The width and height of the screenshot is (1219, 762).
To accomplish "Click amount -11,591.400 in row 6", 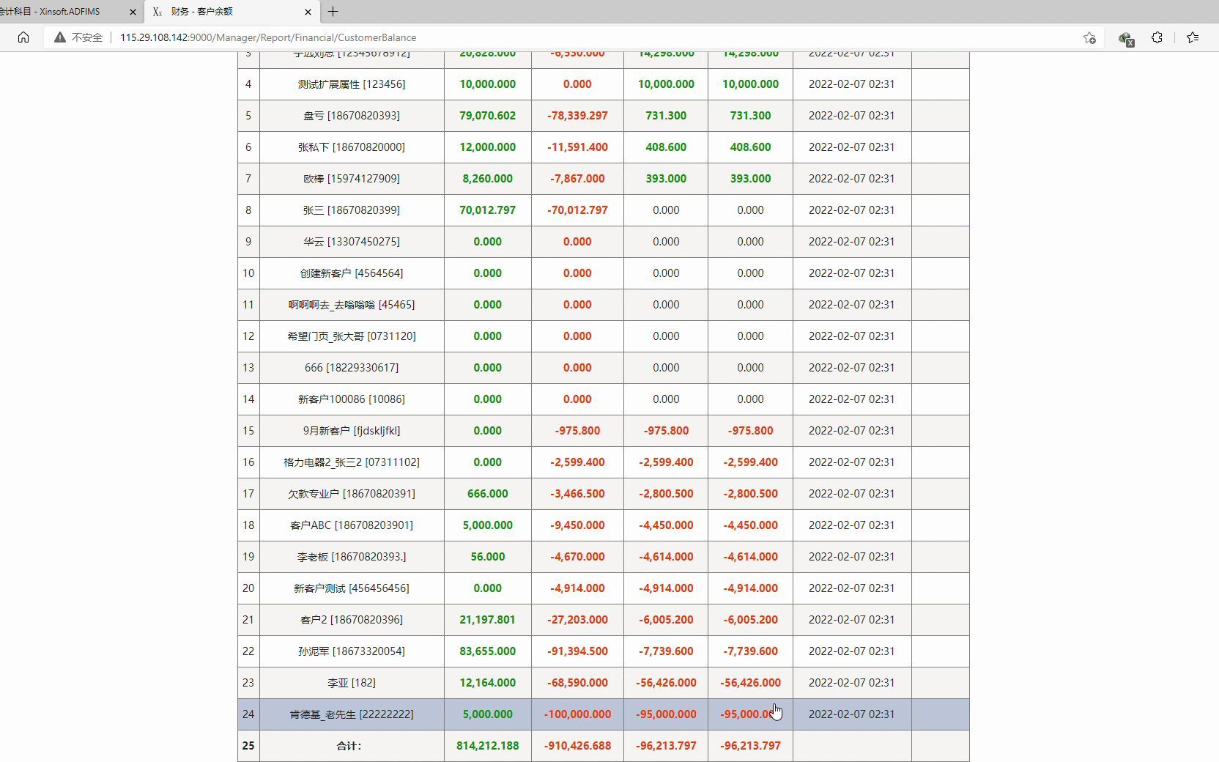I will pos(577,147).
